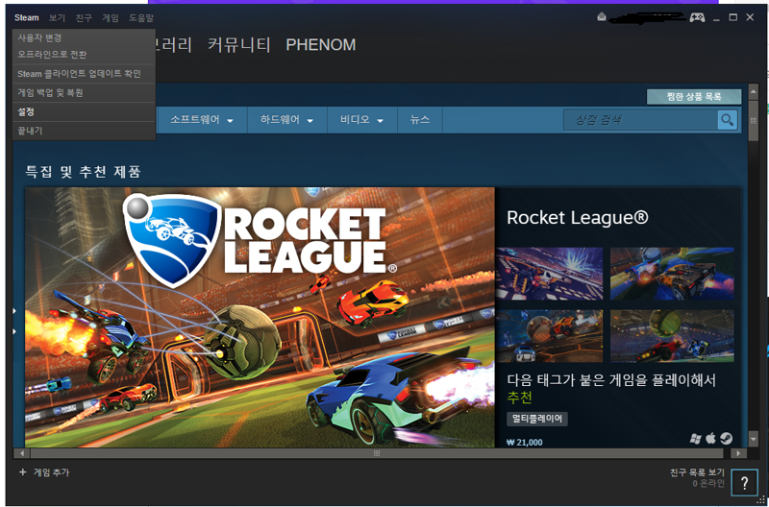Open 설정 from the Steam menu

[84, 111]
